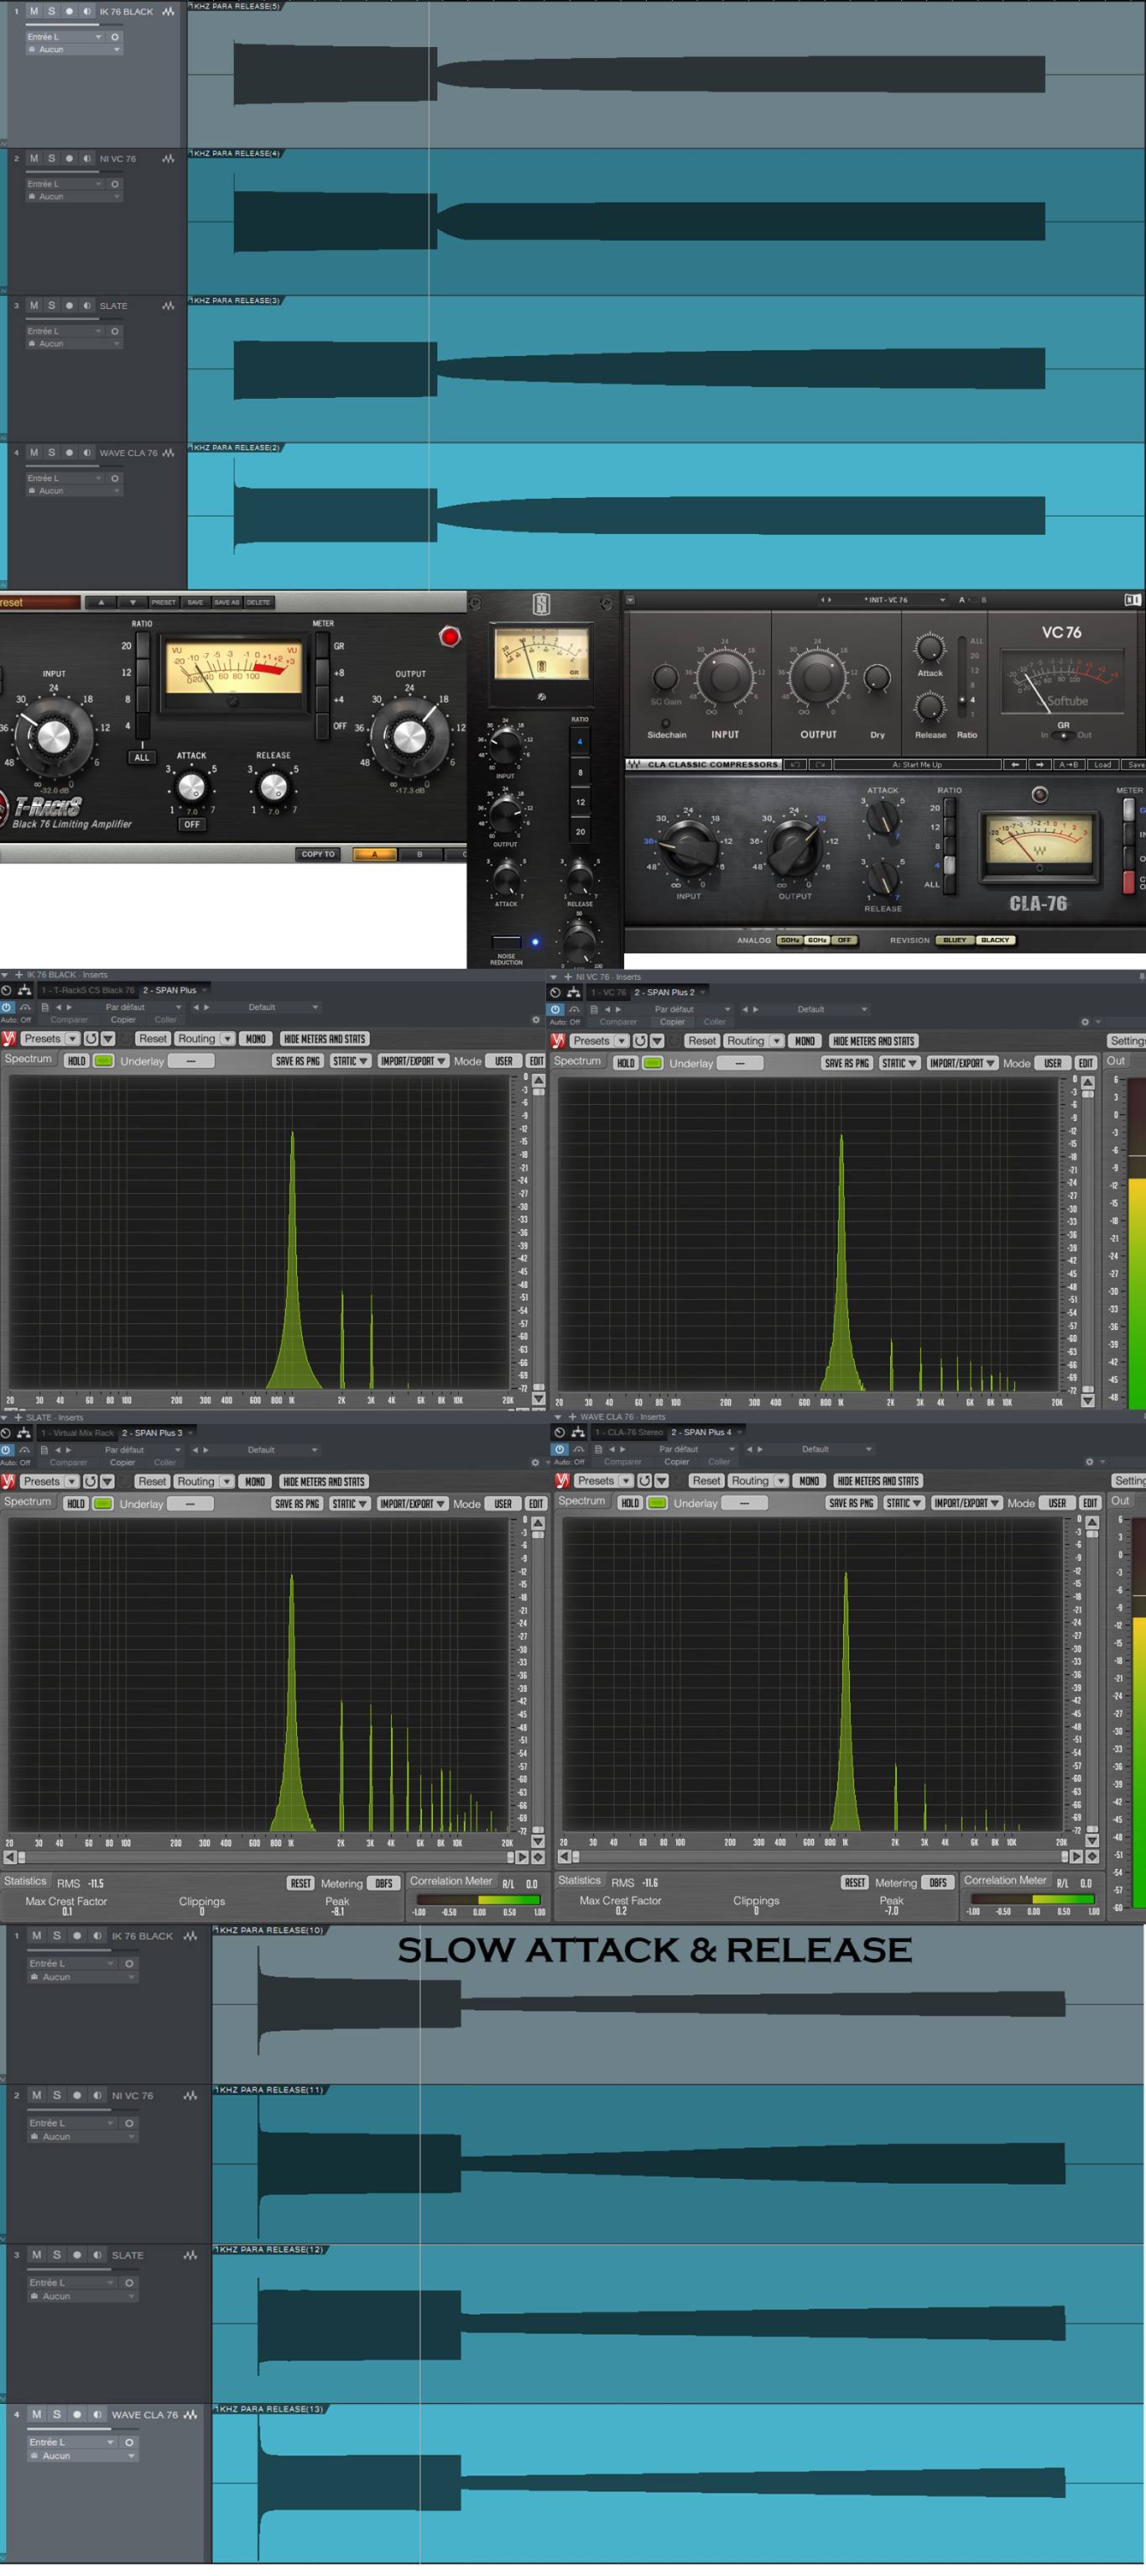Select BLUEY revision on CLA-76
The height and width of the screenshot is (2576, 1146).
(956, 940)
